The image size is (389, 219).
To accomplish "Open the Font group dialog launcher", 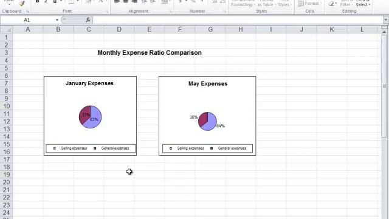I will point(107,11).
